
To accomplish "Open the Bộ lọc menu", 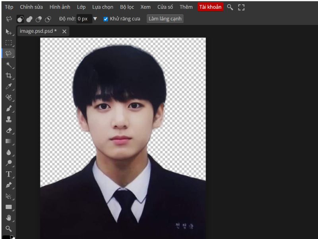I will [x=127, y=7].
